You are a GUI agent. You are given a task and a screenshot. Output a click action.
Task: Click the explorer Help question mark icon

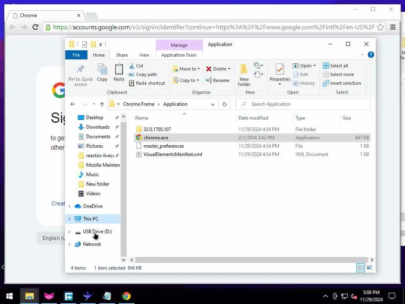pos(371,55)
